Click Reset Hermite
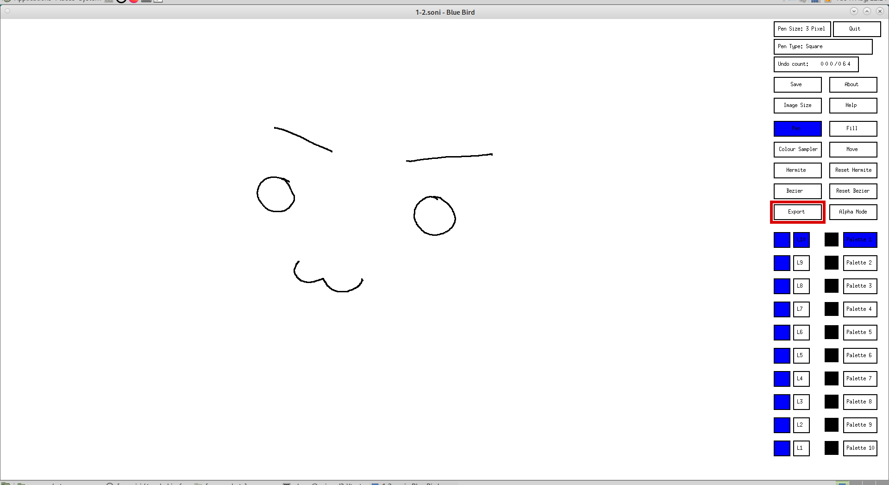This screenshot has width=889, height=485. coord(853,170)
